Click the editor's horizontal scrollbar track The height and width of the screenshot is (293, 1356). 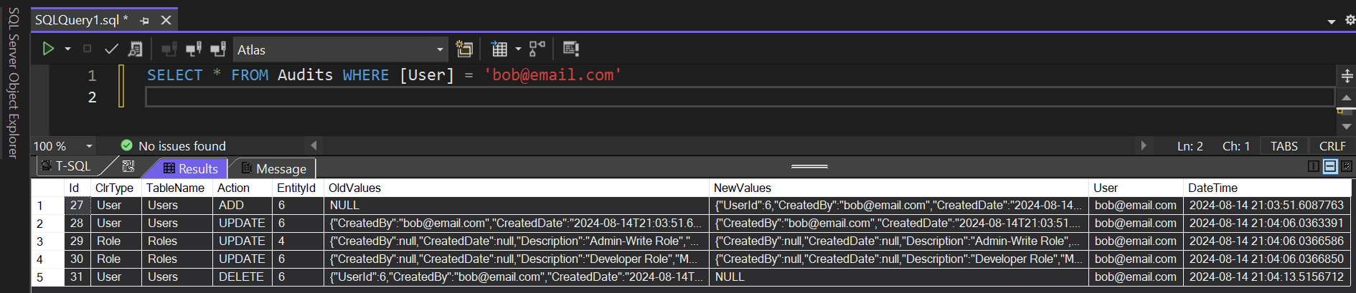click(728, 145)
